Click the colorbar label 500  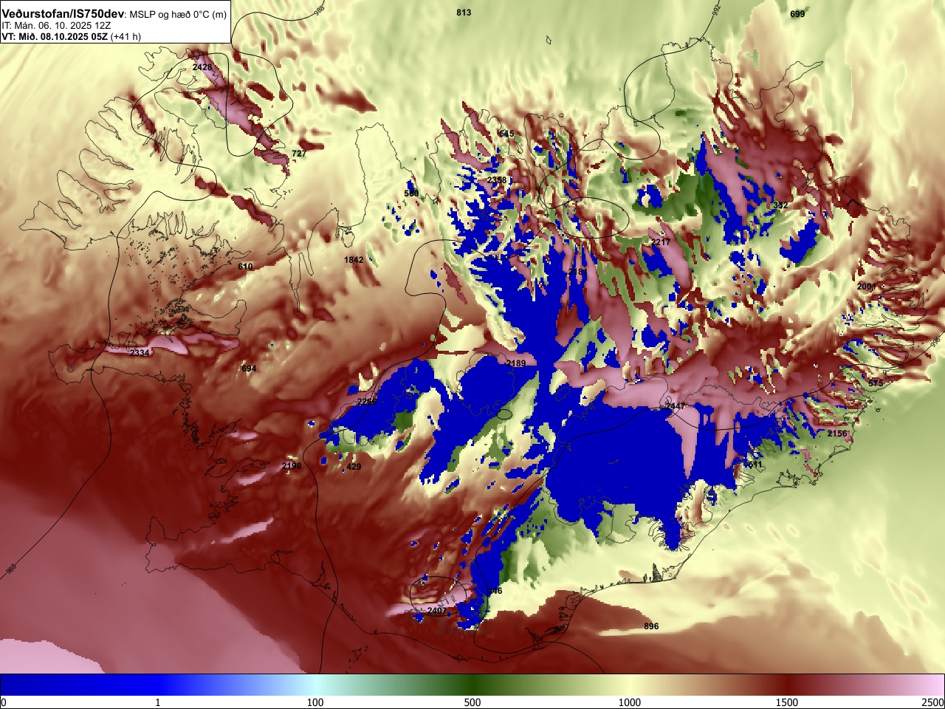(x=472, y=702)
